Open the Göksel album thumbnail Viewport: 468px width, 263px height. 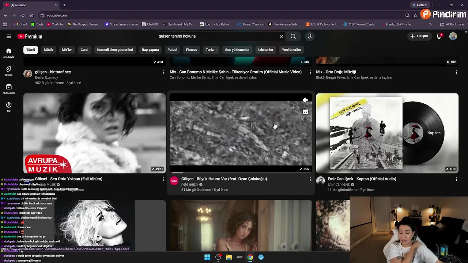click(94, 133)
